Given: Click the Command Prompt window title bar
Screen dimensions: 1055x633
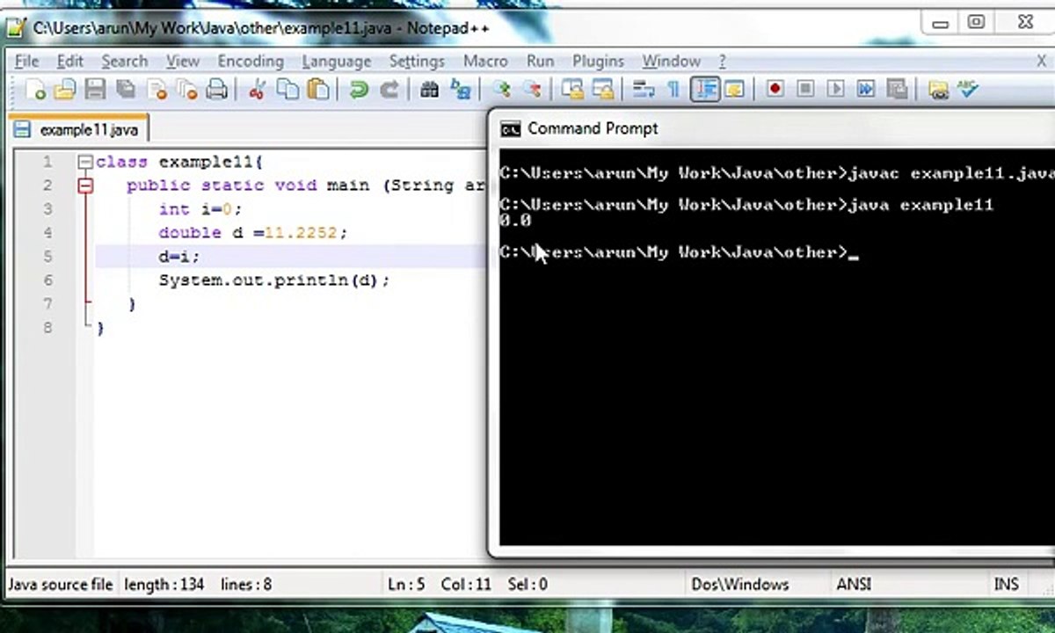Looking at the screenshot, I should (774, 128).
